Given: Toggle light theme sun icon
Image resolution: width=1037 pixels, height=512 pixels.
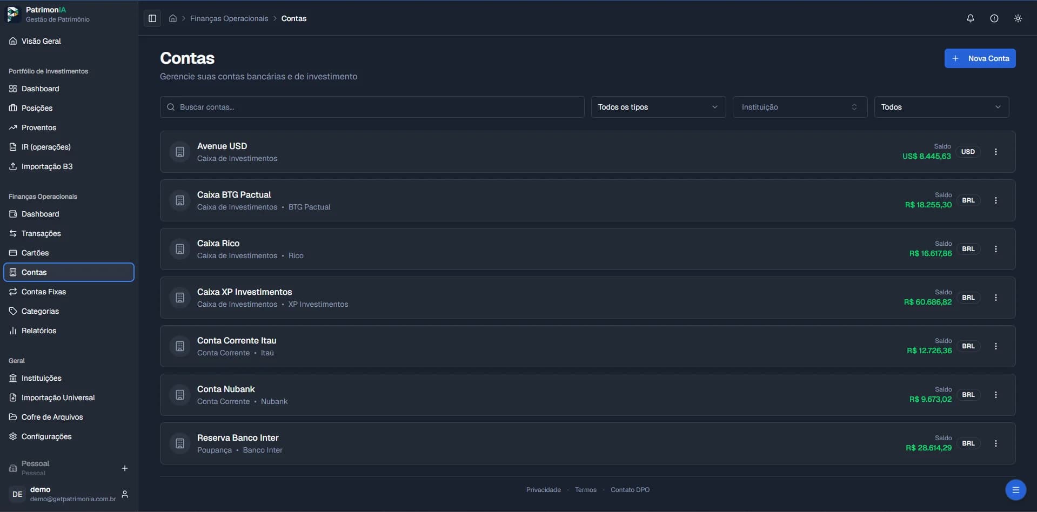Looking at the screenshot, I should [x=1018, y=18].
